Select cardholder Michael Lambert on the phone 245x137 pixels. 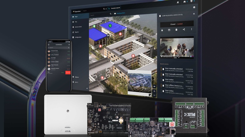click(59, 69)
